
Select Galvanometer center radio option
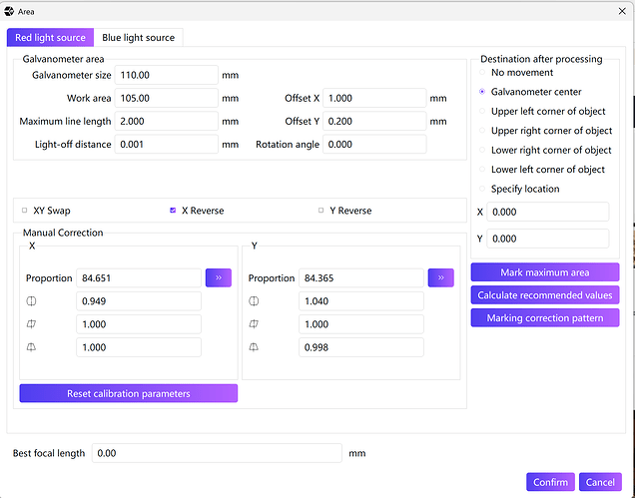(x=482, y=92)
